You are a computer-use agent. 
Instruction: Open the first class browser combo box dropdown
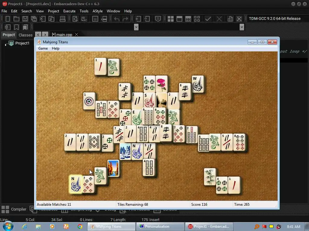[x=136, y=27]
